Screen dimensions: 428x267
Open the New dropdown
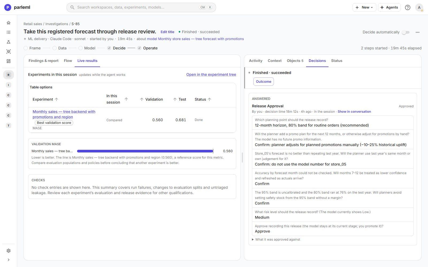point(364,7)
